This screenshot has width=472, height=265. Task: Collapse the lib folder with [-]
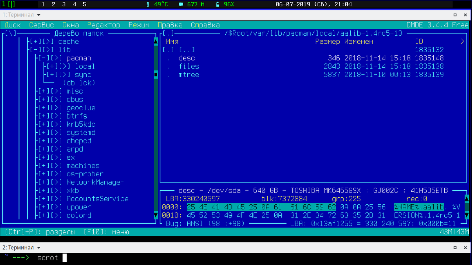(35, 50)
